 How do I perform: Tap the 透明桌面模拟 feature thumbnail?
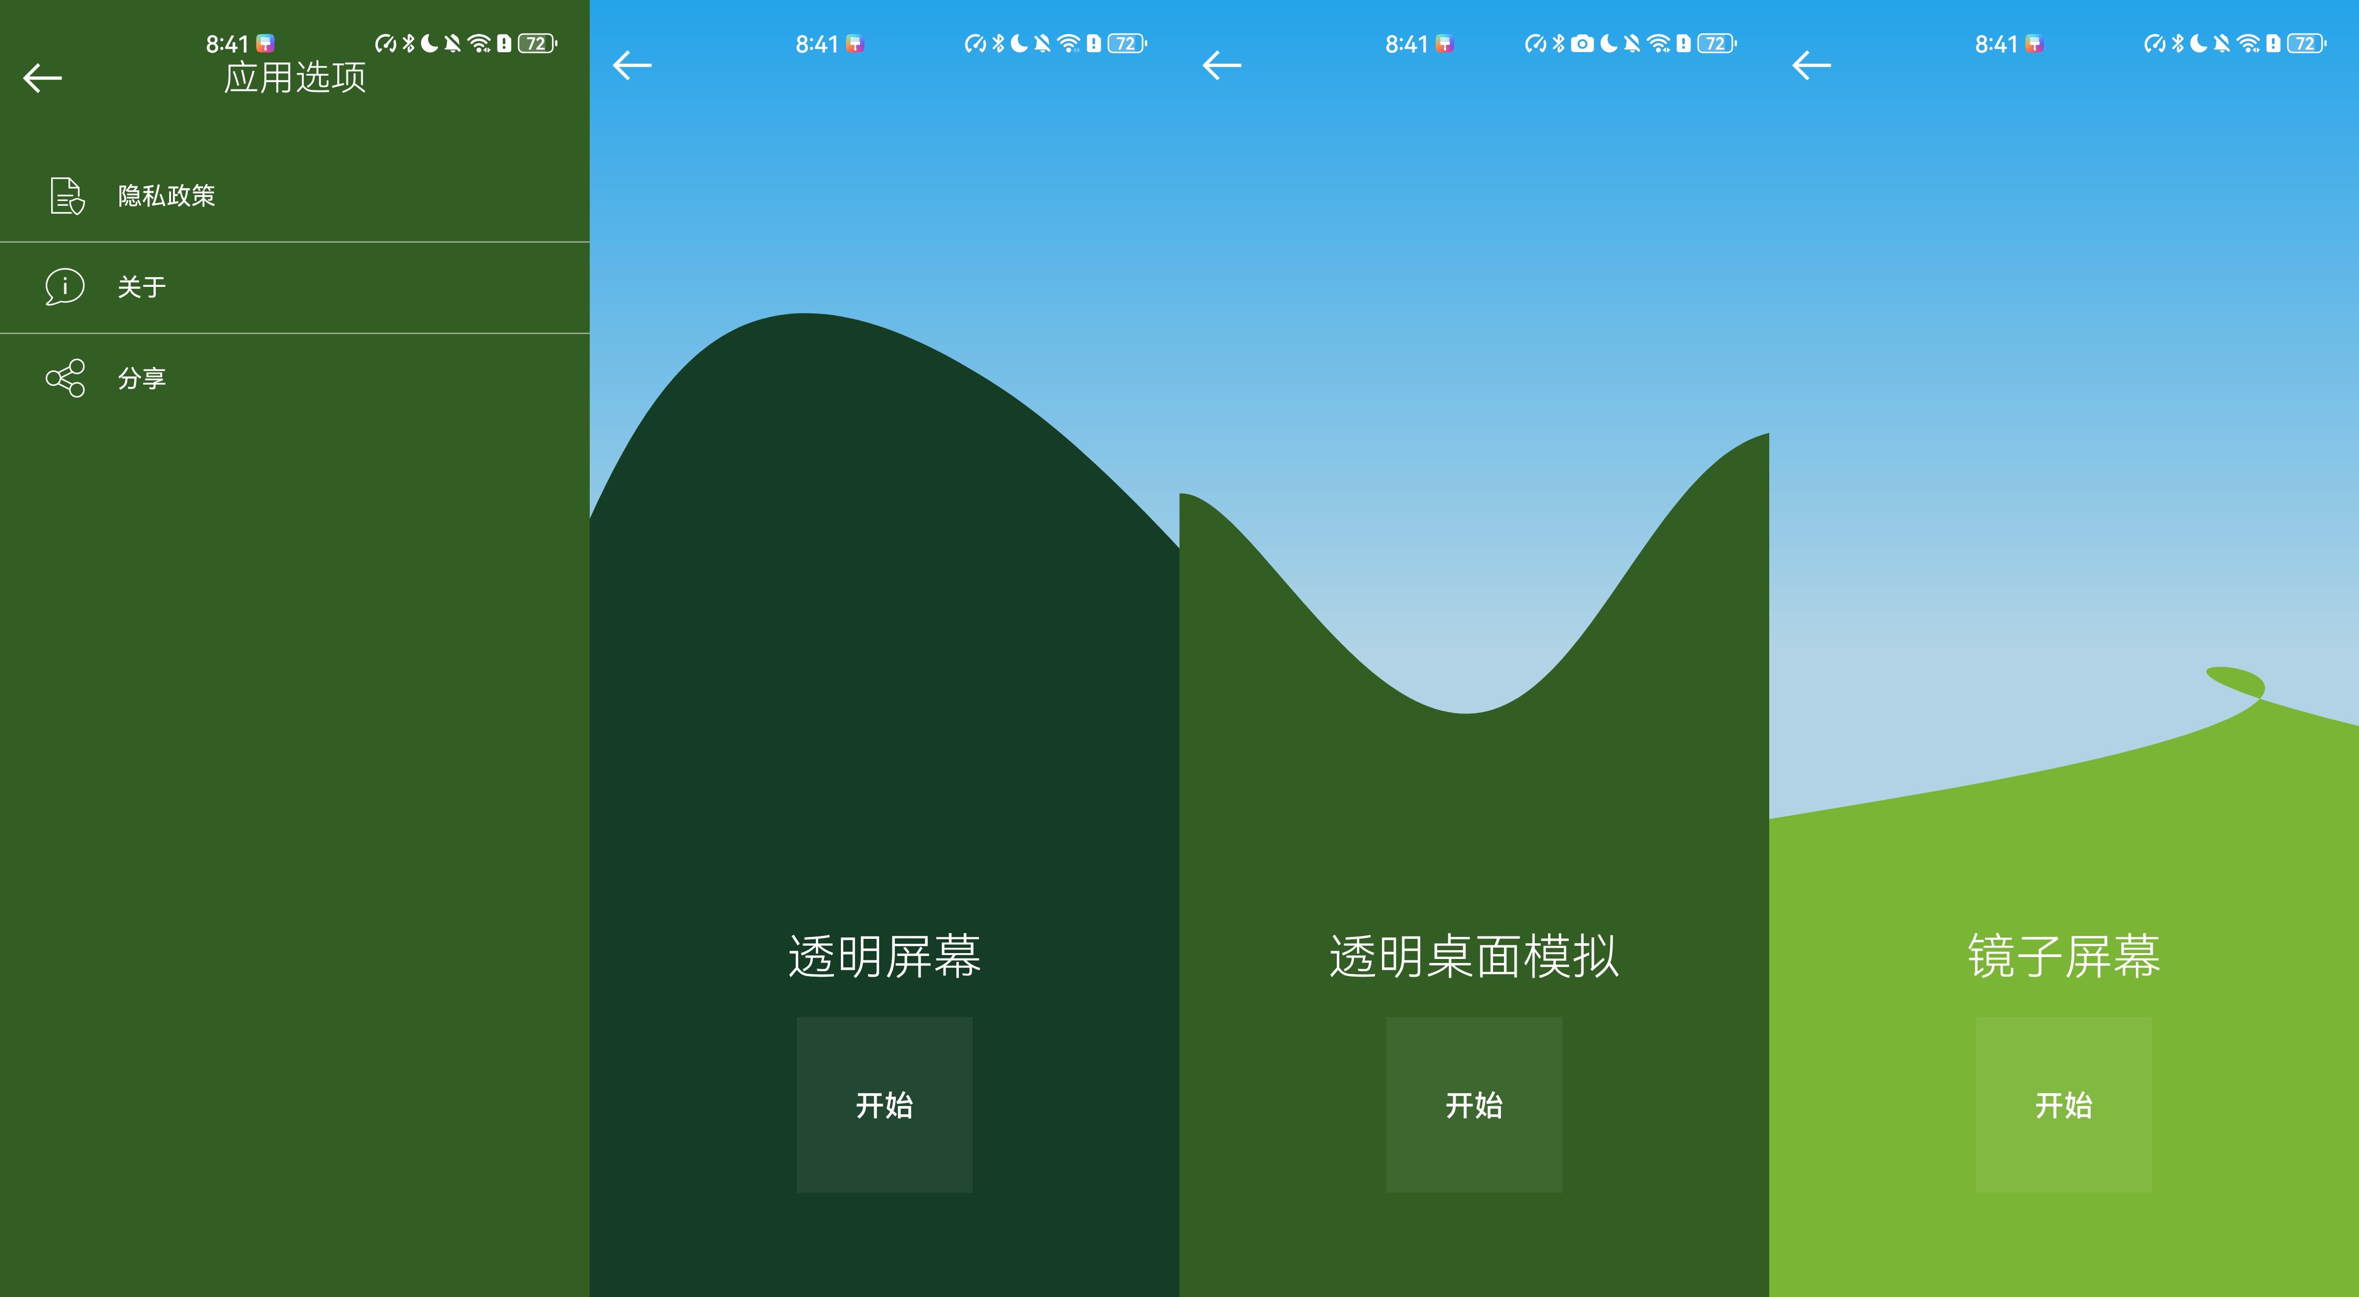[x=1472, y=639]
